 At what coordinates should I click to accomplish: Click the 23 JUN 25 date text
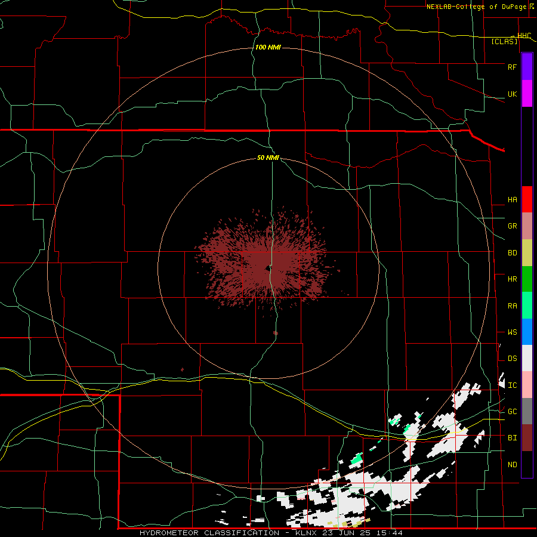349,533
